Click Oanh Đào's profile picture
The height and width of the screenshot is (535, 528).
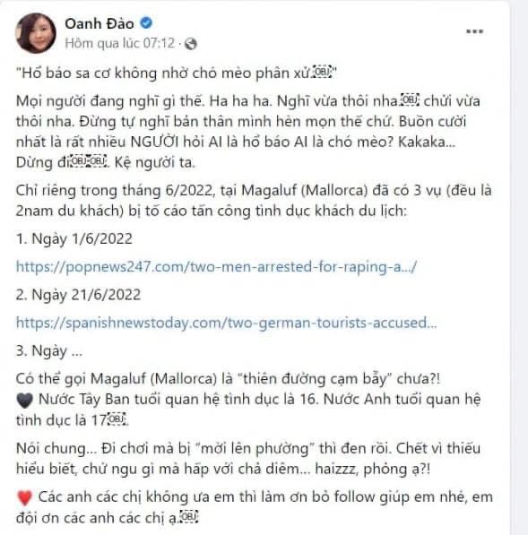click(36, 33)
